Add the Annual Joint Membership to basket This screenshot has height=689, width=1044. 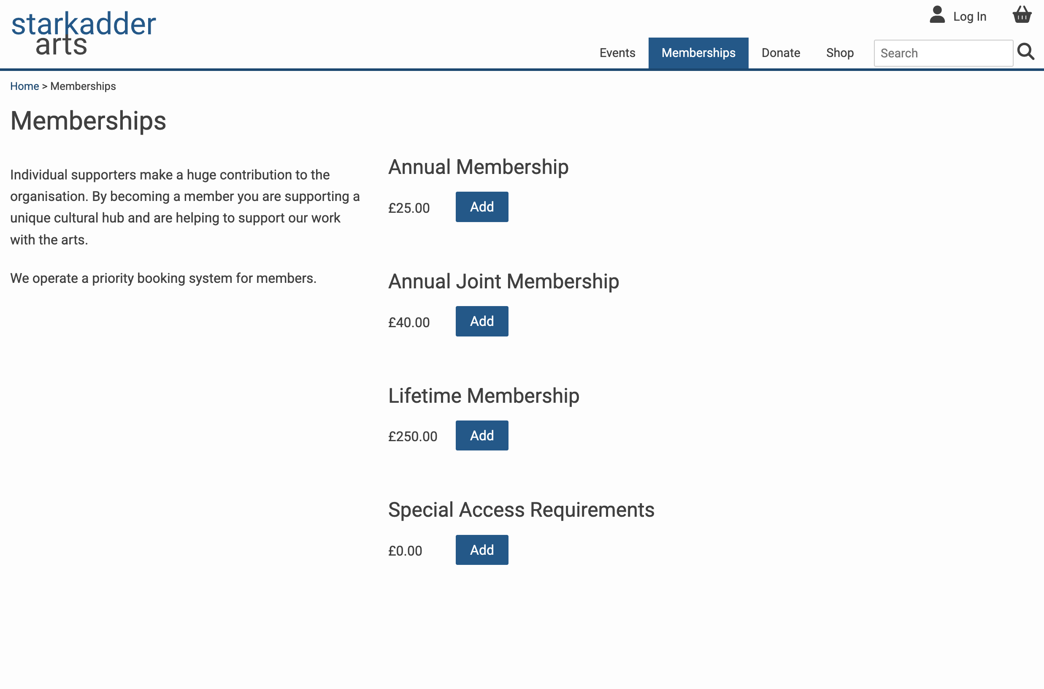click(x=482, y=321)
